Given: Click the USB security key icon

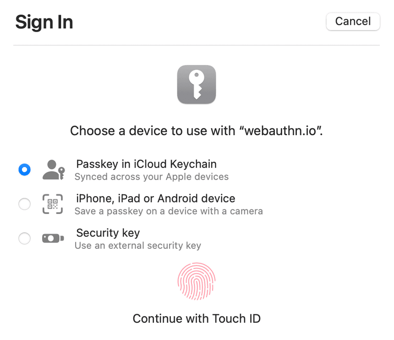Looking at the screenshot, I should tap(53, 238).
